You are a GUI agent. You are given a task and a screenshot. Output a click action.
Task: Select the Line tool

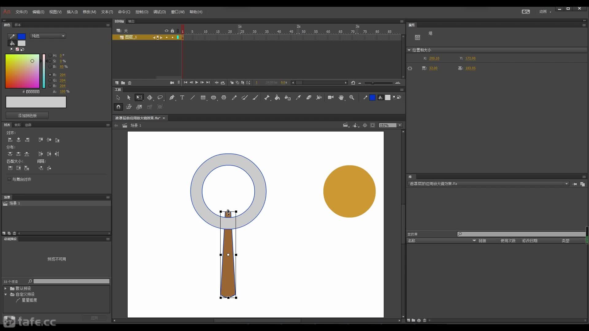[x=192, y=97]
